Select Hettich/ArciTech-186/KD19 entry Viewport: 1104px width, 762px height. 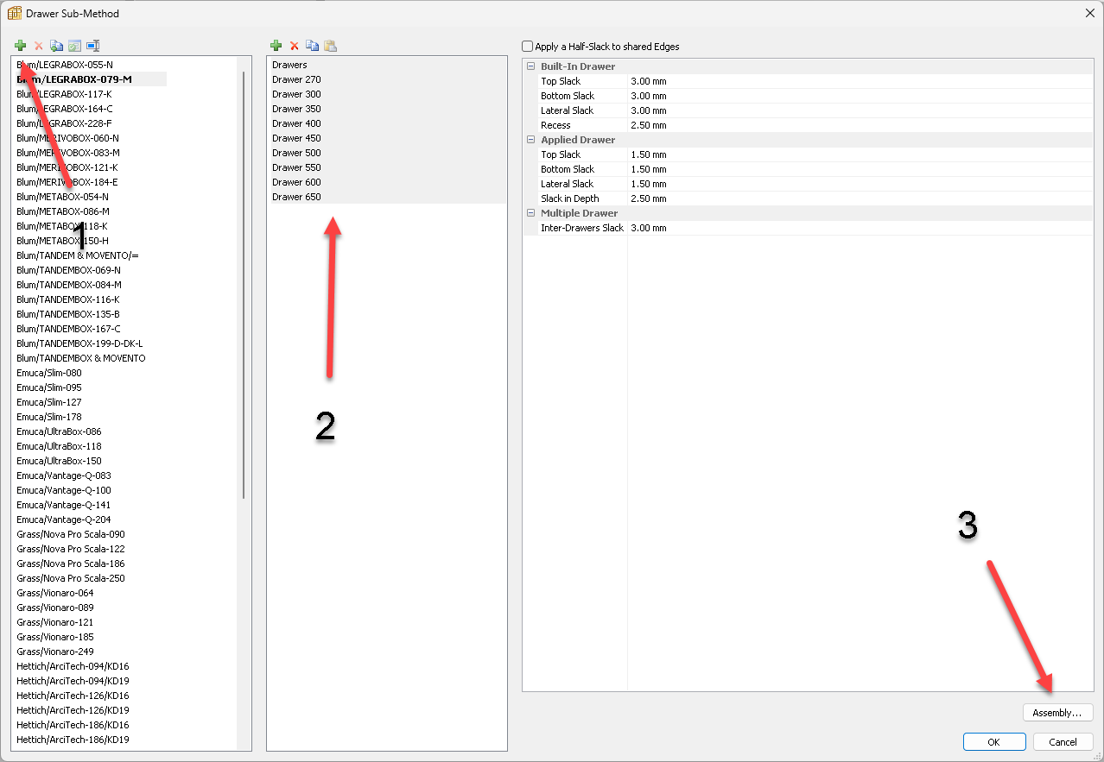73,740
